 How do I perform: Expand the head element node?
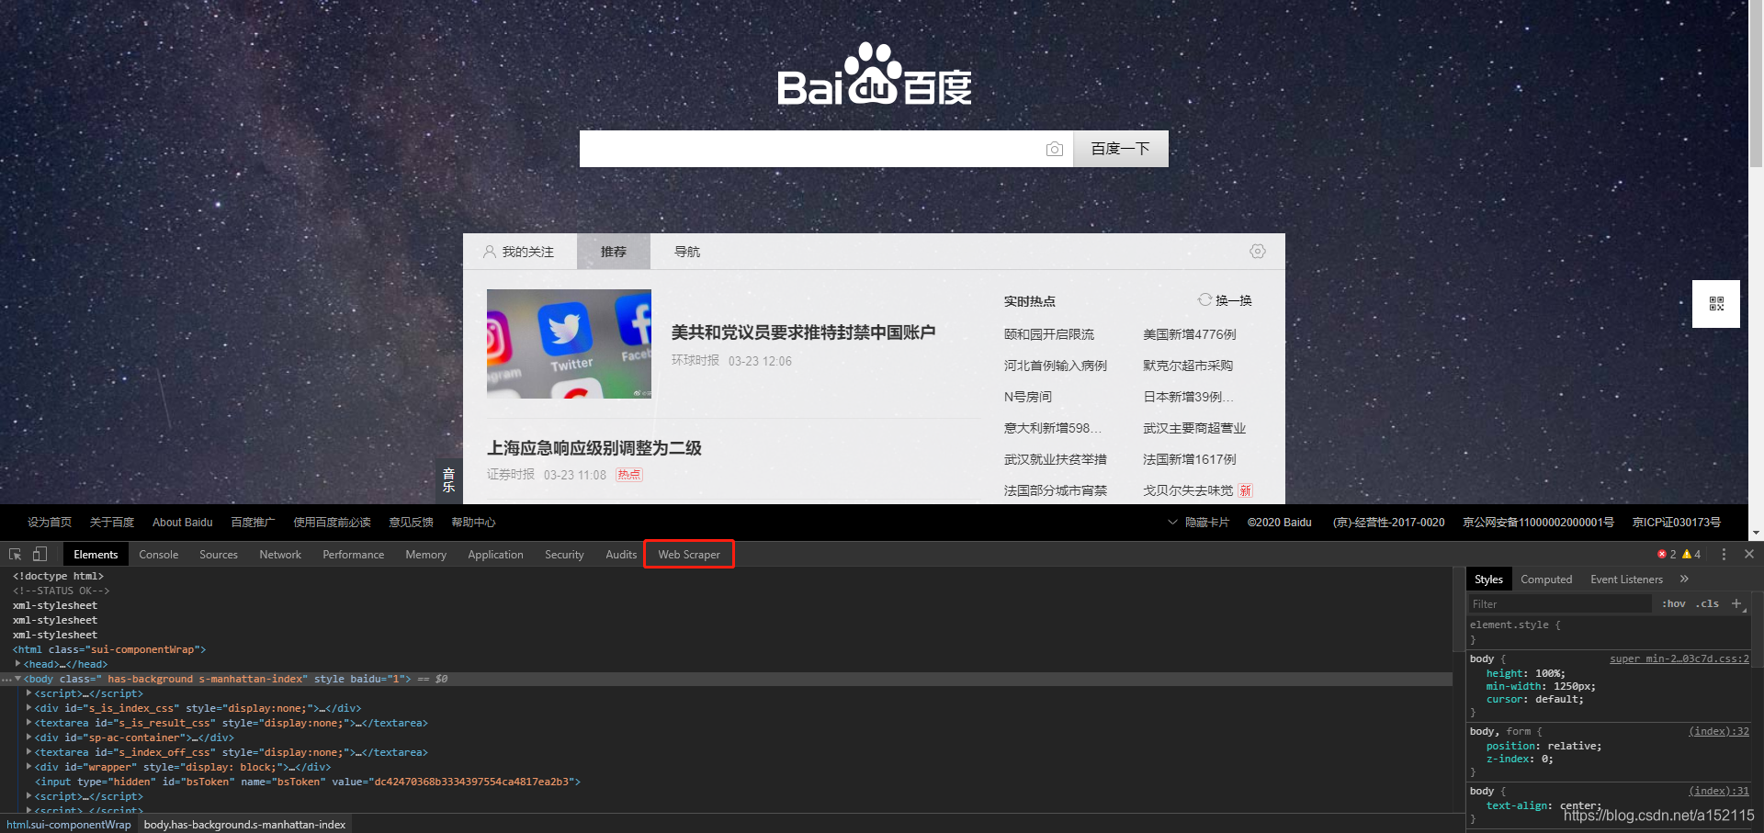[x=17, y=663]
